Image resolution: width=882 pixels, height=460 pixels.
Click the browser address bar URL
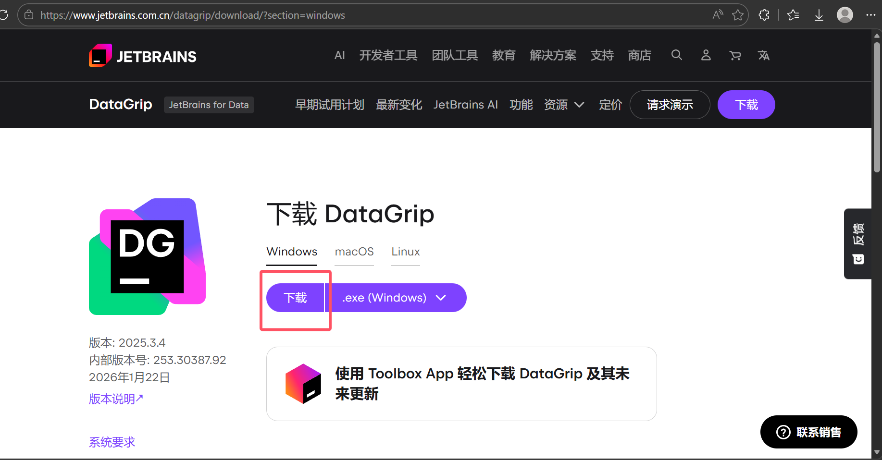pos(192,15)
